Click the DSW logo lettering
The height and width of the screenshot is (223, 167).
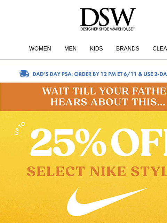point(108,17)
